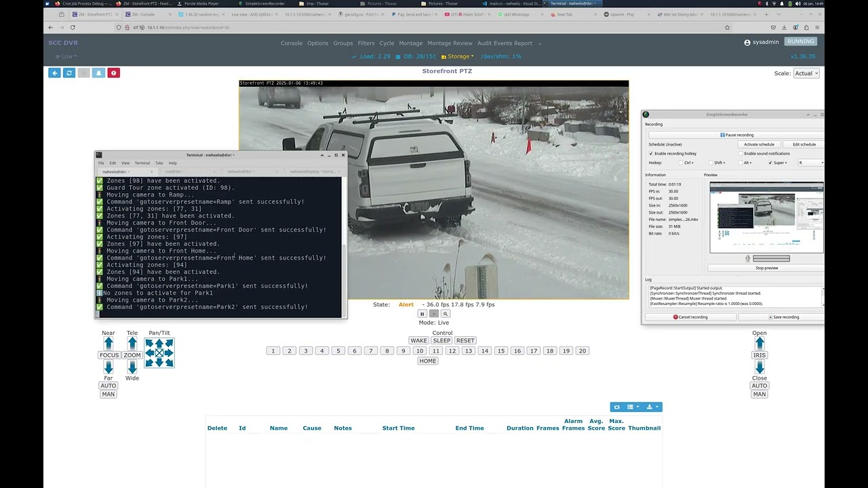Open the Scale Actual dropdown

(806, 73)
